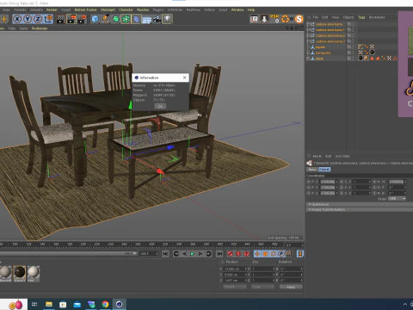Expand the Freeze Transformation section
The image size is (413, 310).
coord(360,209)
